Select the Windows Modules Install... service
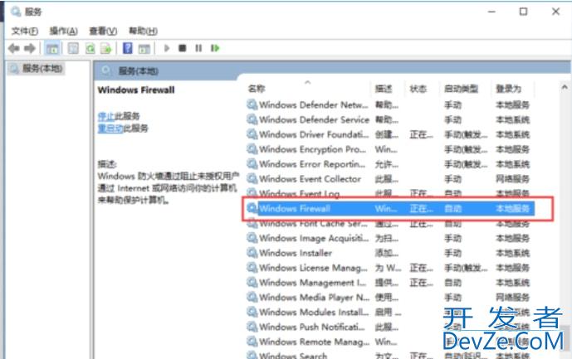Screen dimensions: 572x359 [x=314, y=312]
